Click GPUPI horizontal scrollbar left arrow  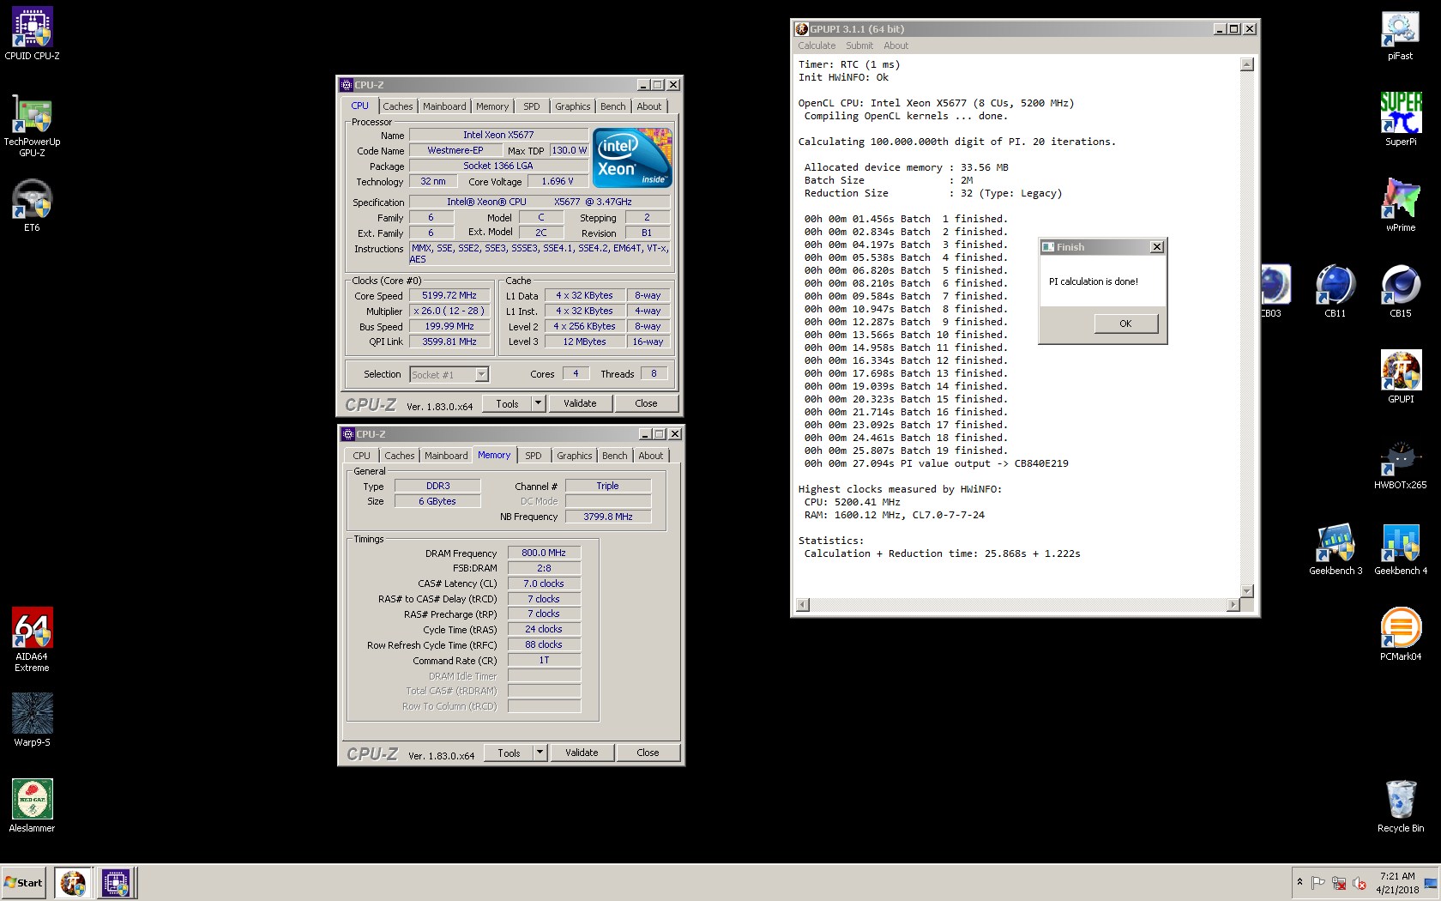(803, 605)
